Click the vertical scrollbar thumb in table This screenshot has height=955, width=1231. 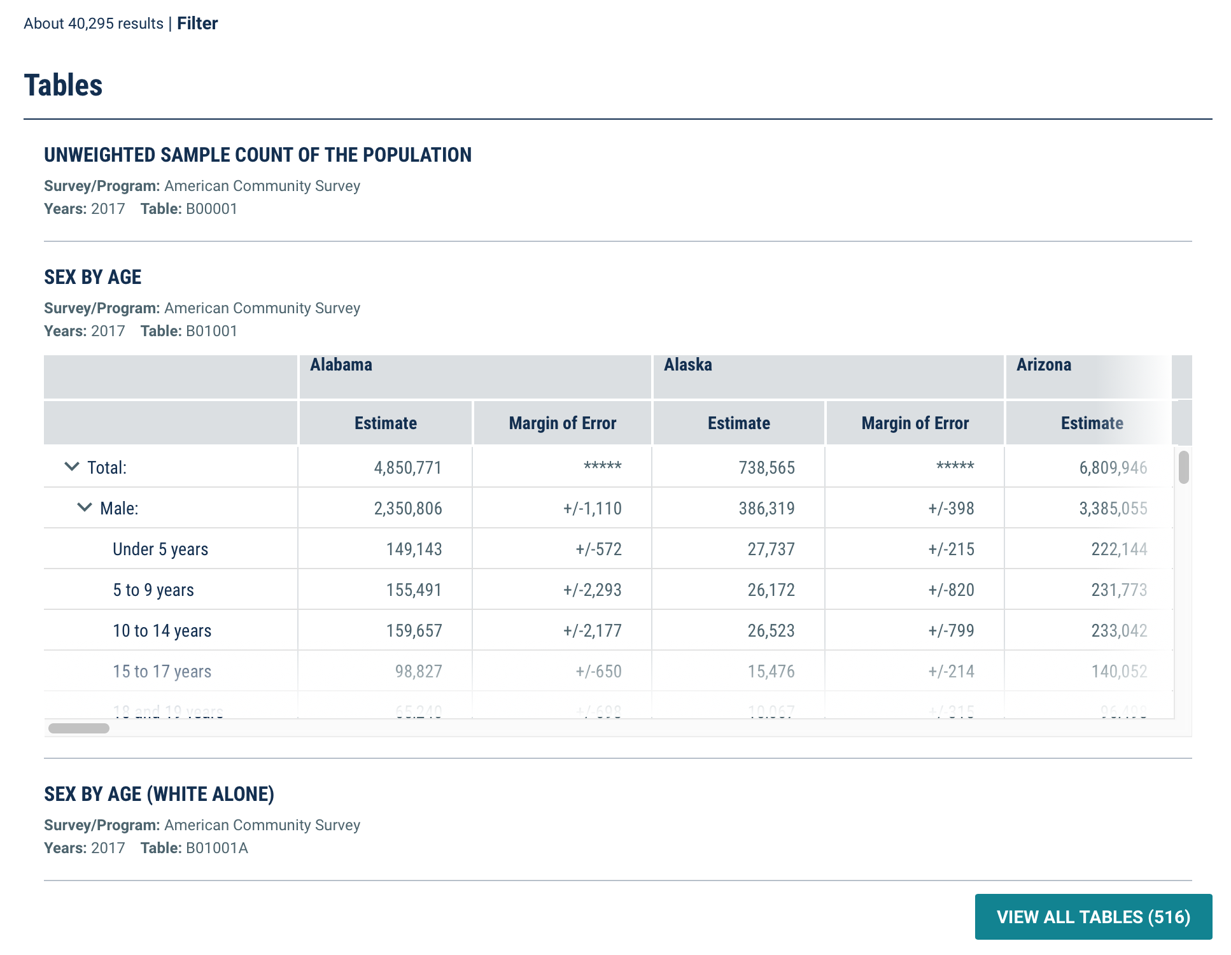pos(1183,467)
